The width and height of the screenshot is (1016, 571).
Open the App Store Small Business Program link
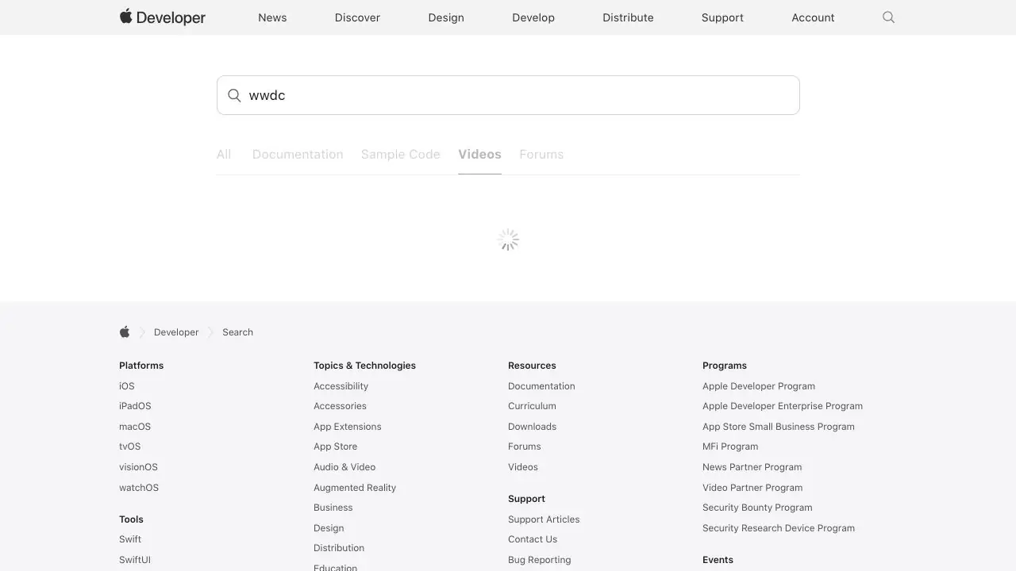pyautogui.click(x=779, y=427)
